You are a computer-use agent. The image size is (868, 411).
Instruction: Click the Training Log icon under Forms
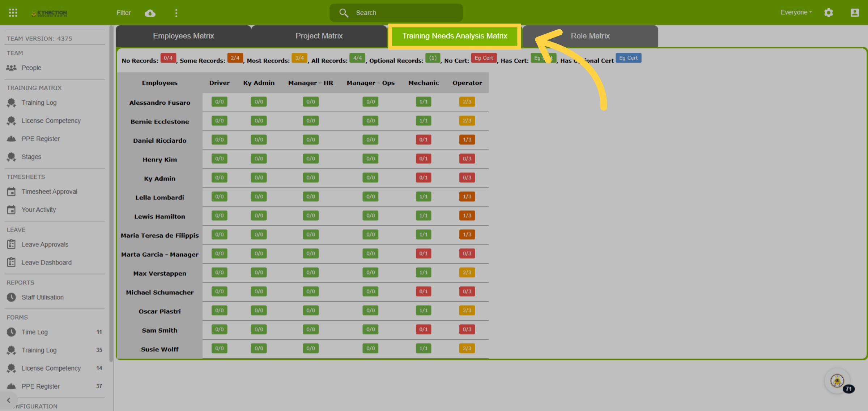[x=11, y=350]
